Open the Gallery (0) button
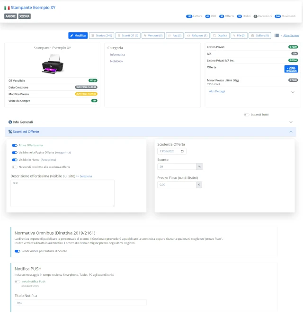 coord(260,35)
